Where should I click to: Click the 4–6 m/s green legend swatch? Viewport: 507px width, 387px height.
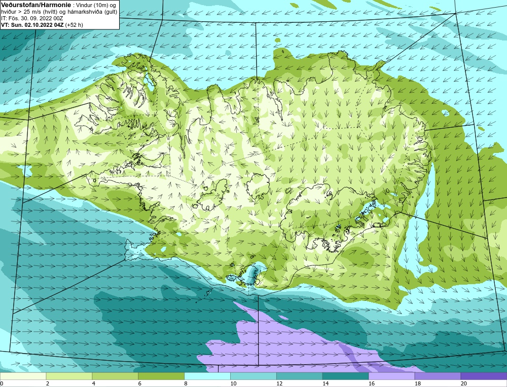point(115,376)
